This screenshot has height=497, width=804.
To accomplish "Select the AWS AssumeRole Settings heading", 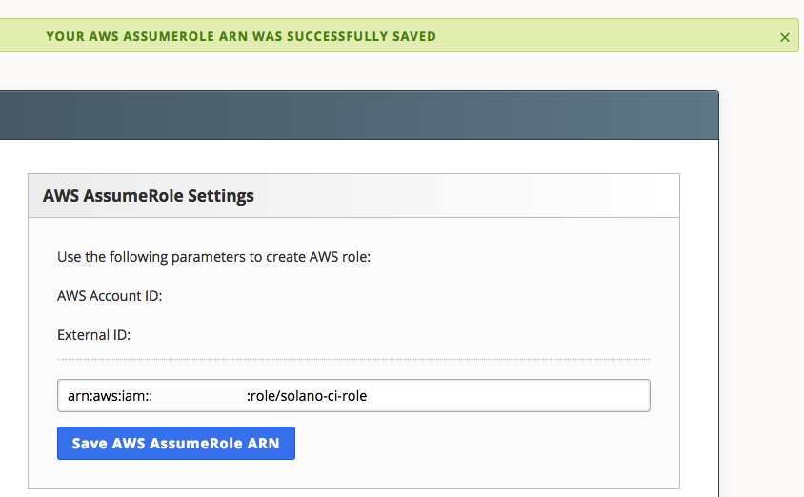I will point(149,196).
